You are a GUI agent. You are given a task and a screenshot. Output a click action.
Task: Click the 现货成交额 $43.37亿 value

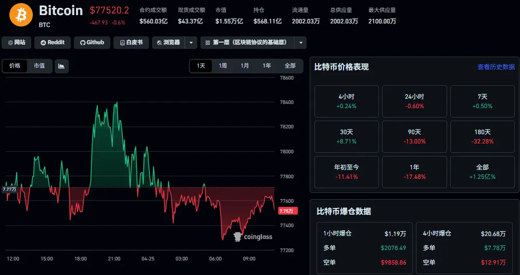tap(190, 21)
